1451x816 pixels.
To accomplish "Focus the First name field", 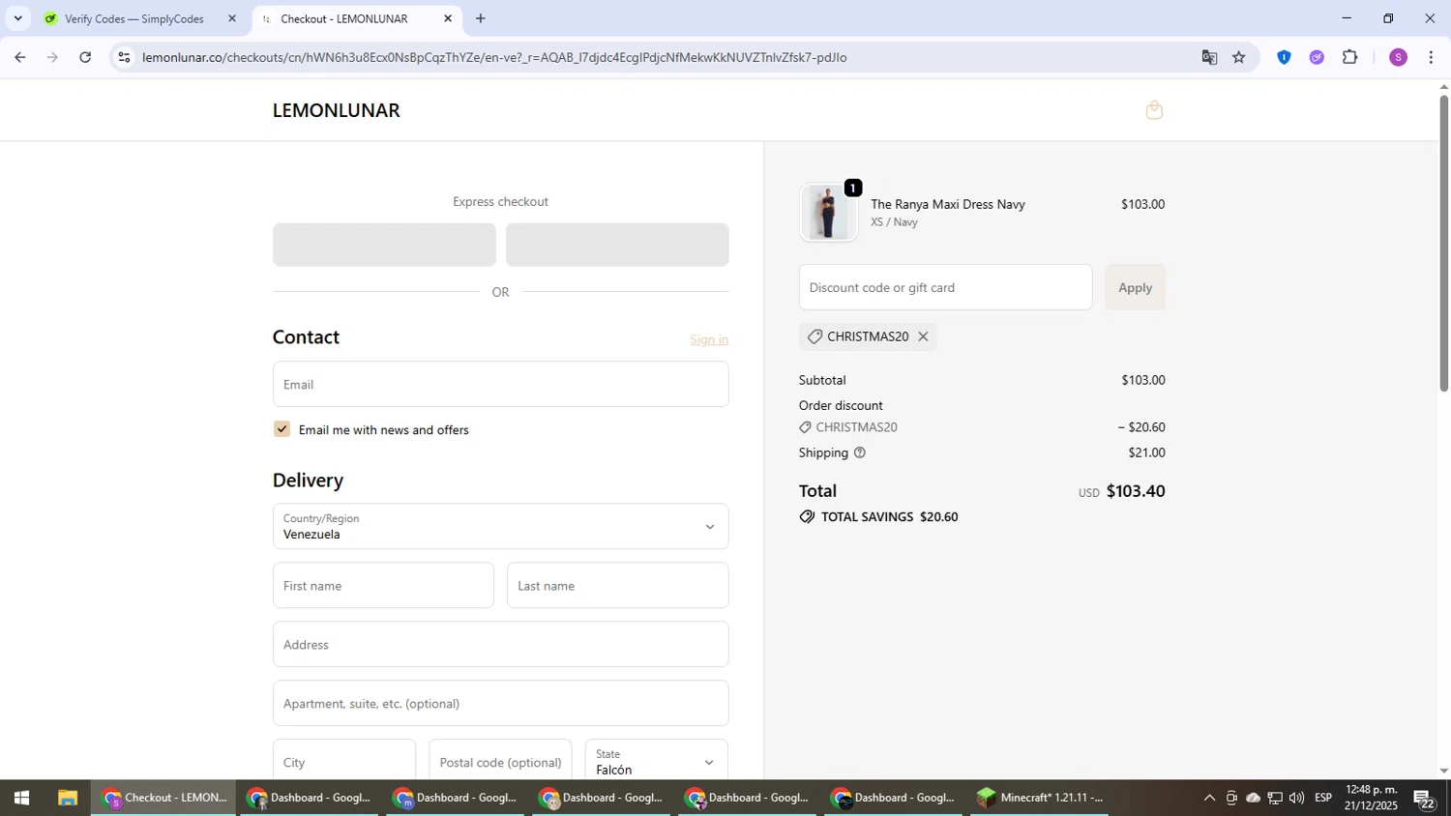I will click(383, 585).
